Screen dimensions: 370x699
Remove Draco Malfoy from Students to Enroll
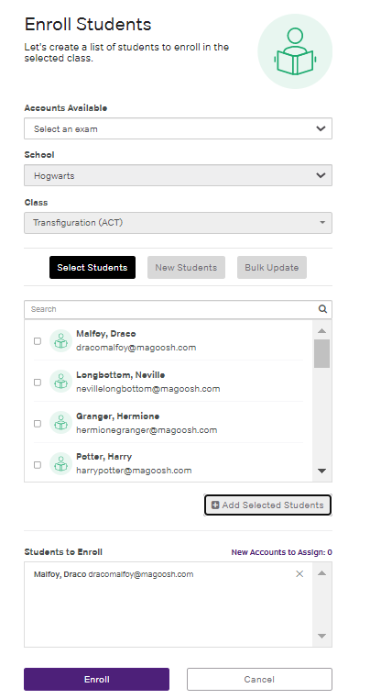tap(299, 573)
